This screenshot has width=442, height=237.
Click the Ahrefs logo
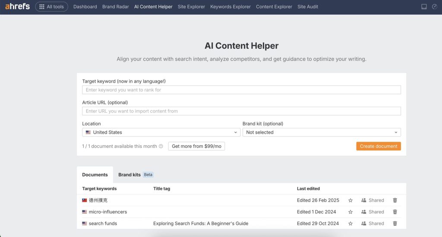(17, 6)
